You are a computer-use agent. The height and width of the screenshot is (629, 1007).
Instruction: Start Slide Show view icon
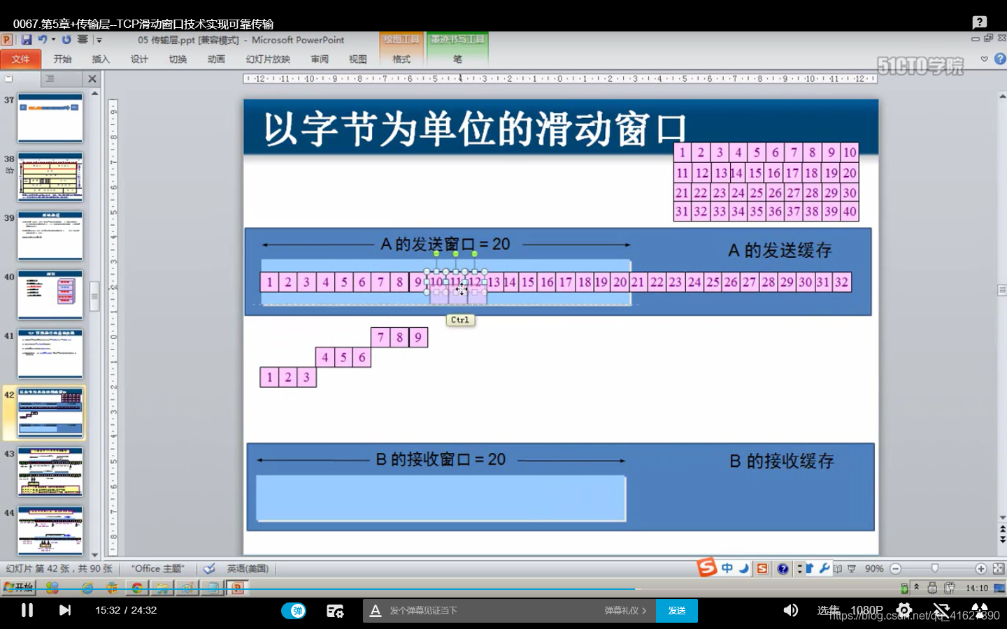click(852, 569)
